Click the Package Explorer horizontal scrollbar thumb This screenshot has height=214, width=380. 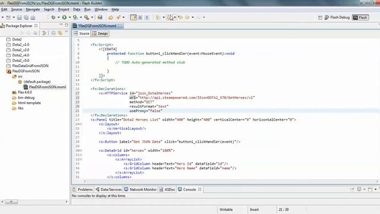(11, 202)
